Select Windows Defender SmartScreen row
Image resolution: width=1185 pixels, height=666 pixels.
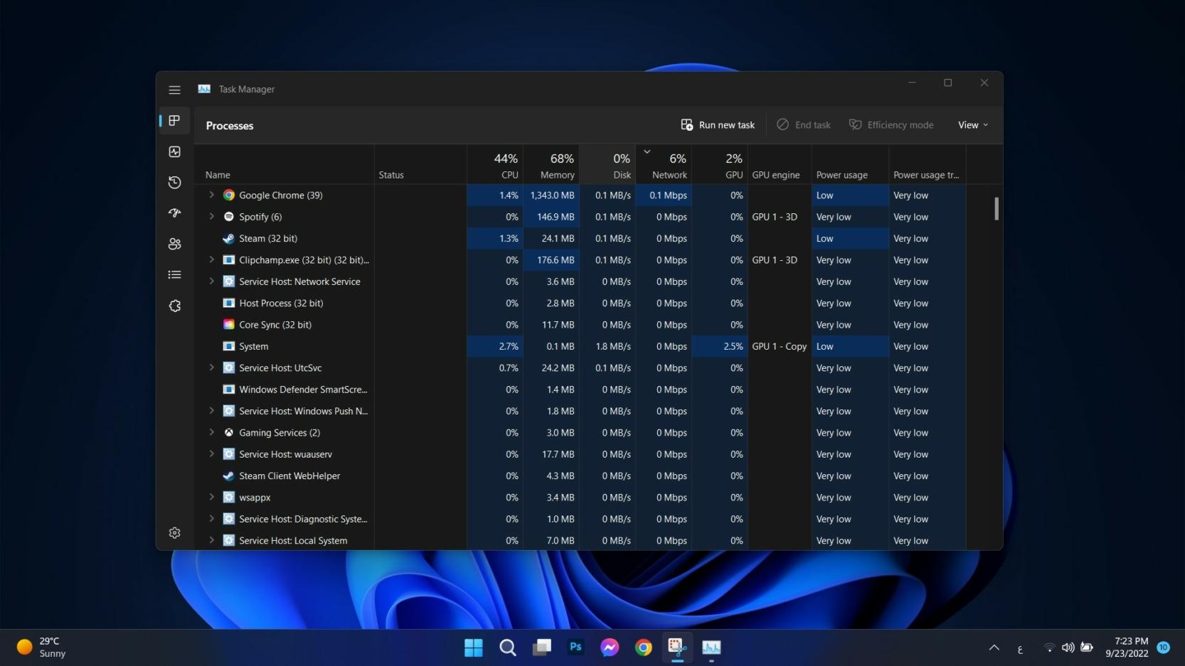[580, 390]
